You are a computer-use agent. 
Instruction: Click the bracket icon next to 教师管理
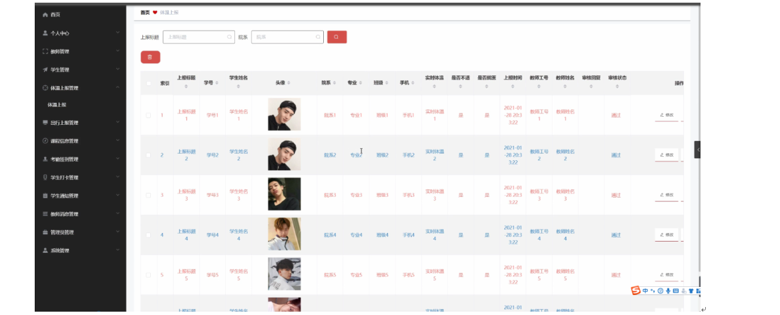[45, 51]
